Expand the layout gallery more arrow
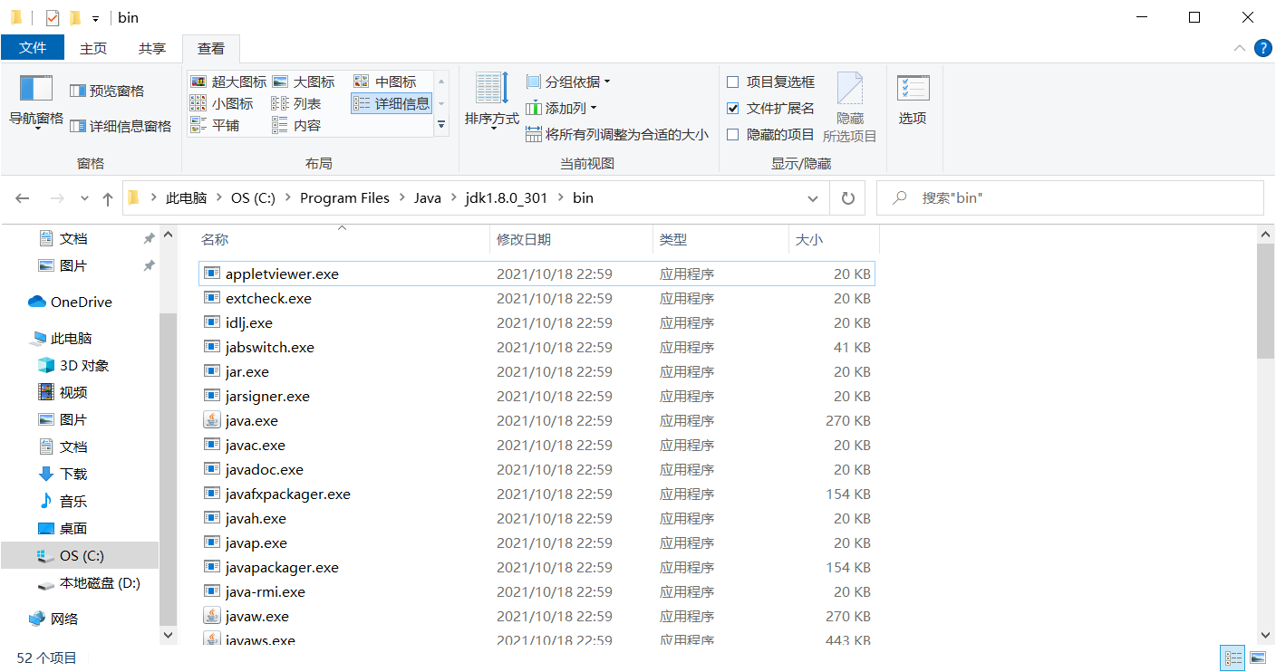The width and height of the screenshot is (1276, 672). tap(441, 125)
